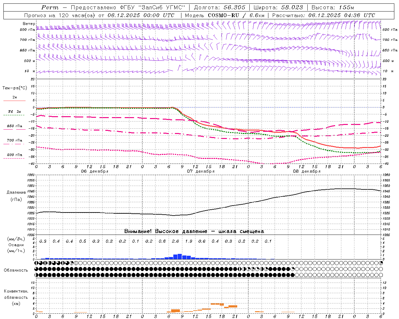Click the date label 06 декабря

pyautogui.click(x=95, y=171)
